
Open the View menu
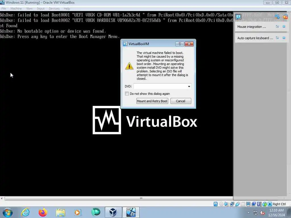(29, 9)
